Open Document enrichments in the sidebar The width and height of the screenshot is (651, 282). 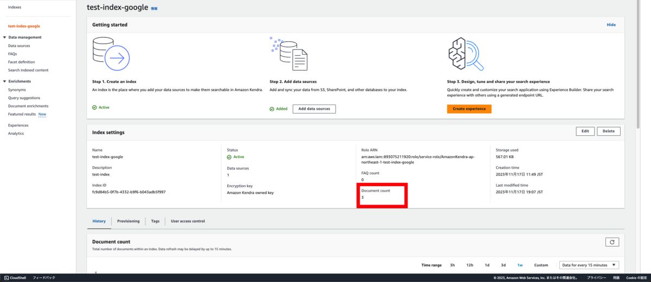click(28, 106)
